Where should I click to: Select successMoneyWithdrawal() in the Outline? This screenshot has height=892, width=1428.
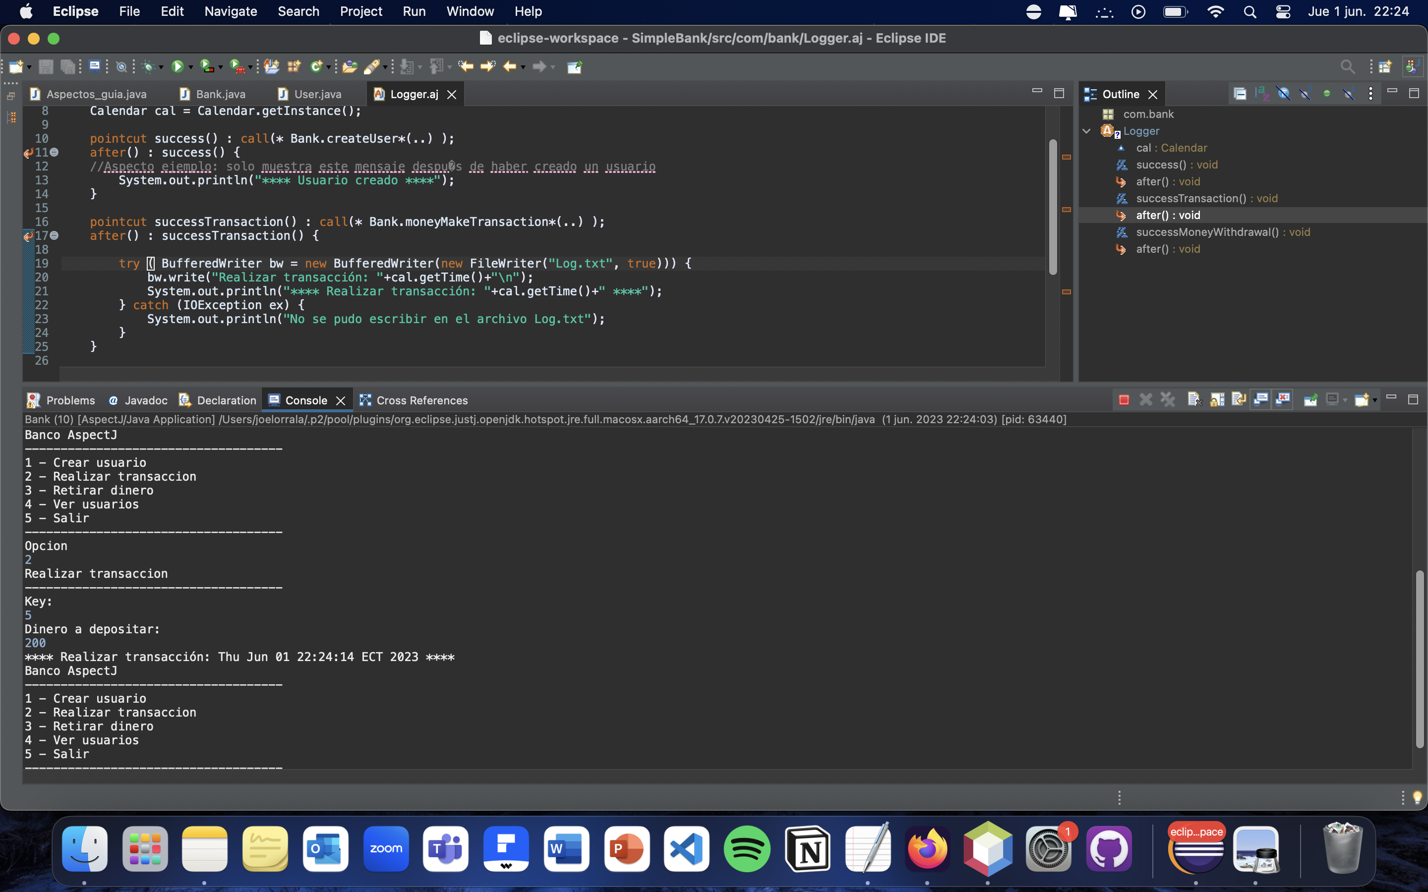coord(1207,232)
